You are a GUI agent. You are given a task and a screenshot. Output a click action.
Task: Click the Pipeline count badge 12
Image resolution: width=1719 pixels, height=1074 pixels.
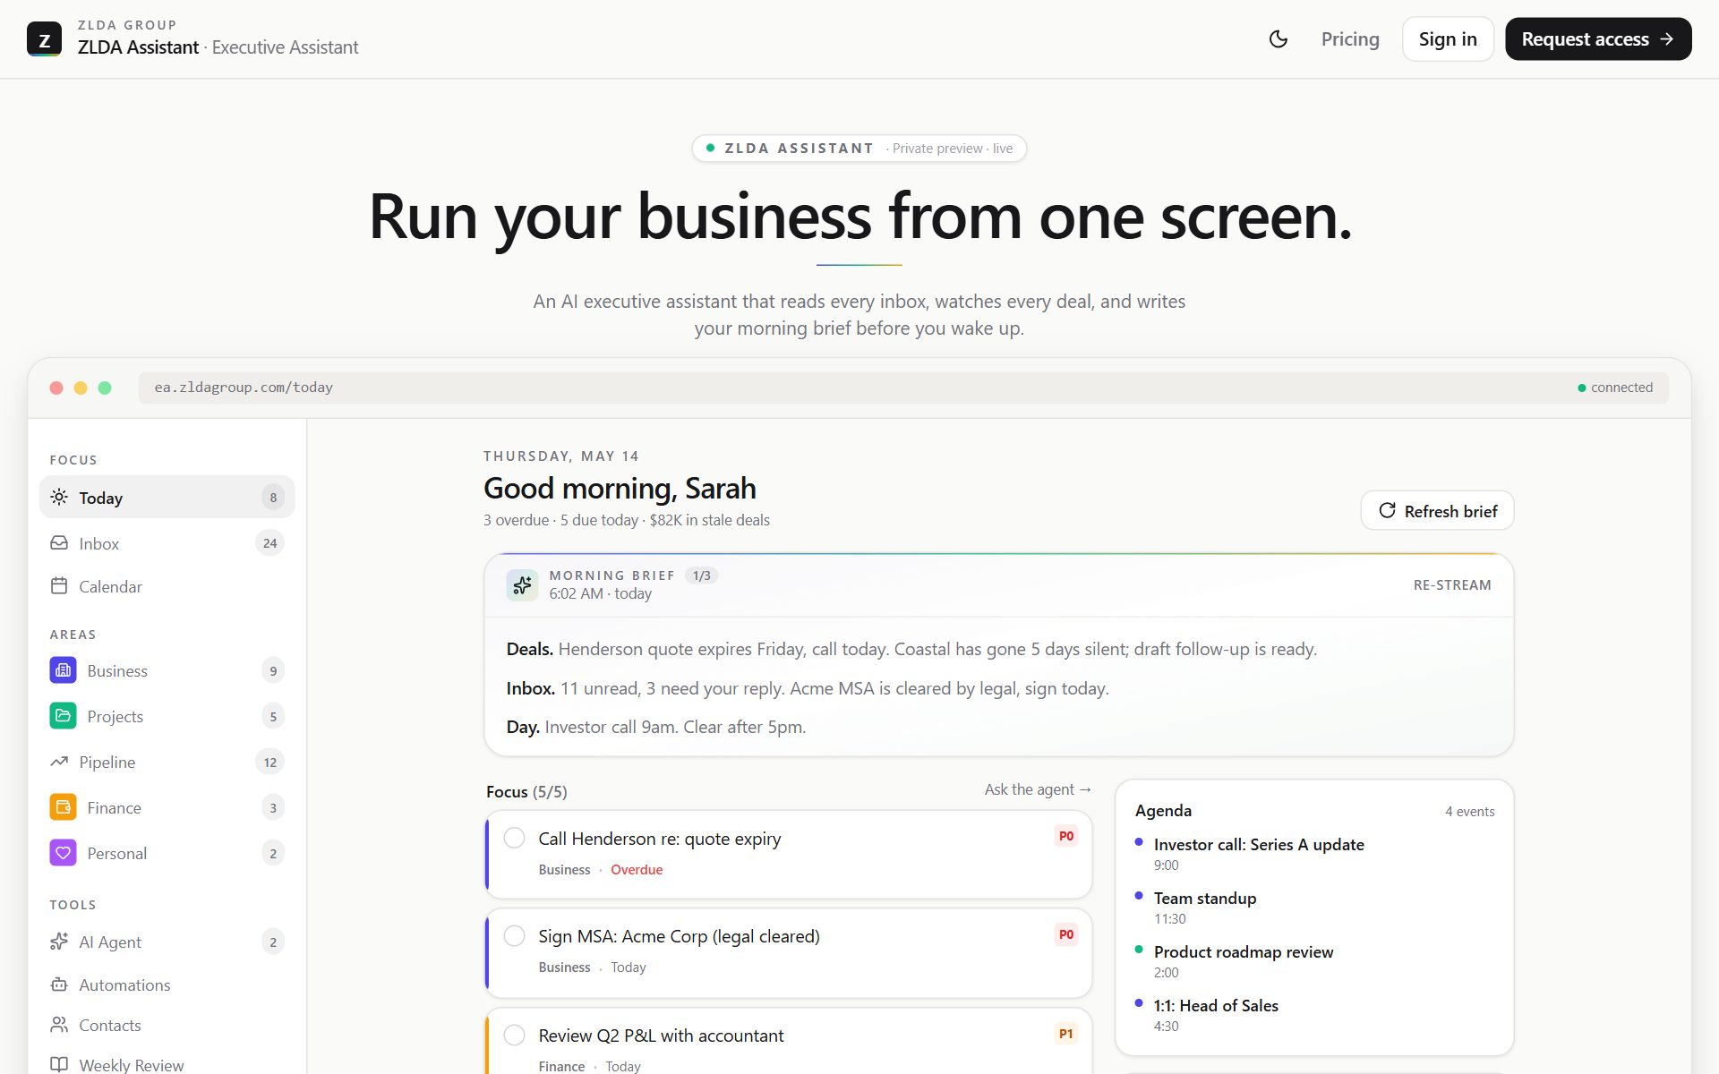(269, 763)
